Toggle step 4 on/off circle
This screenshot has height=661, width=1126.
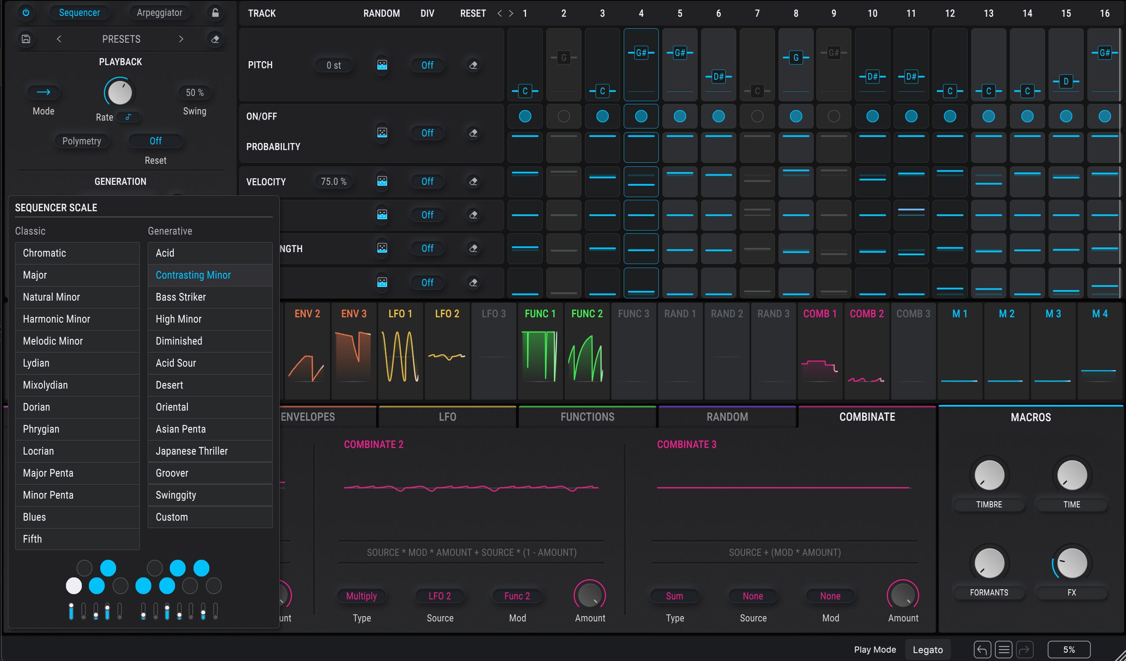[x=641, y=116]
